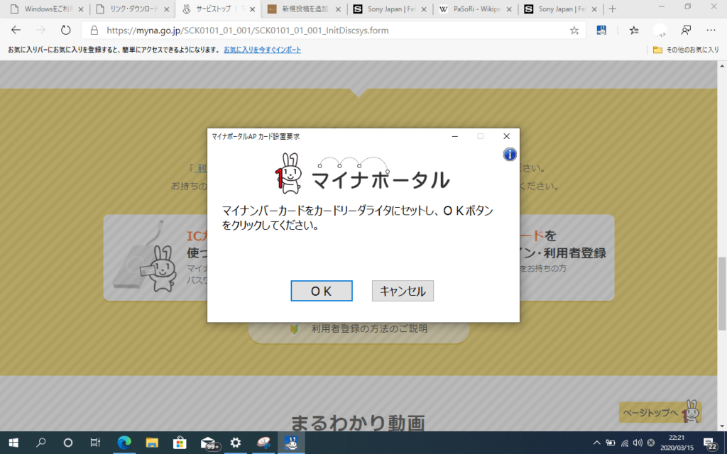
Task: Click the address bar URL field
Action: pos(334,31)
